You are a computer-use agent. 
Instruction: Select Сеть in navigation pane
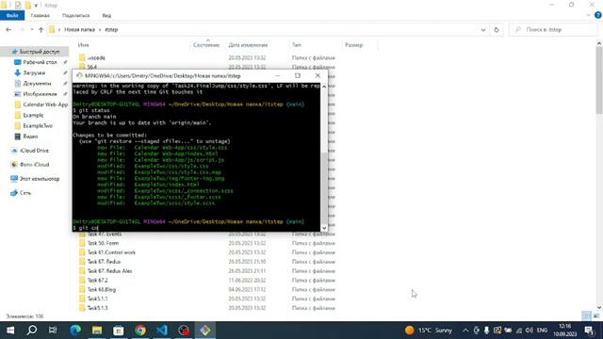tap(25, 193)
